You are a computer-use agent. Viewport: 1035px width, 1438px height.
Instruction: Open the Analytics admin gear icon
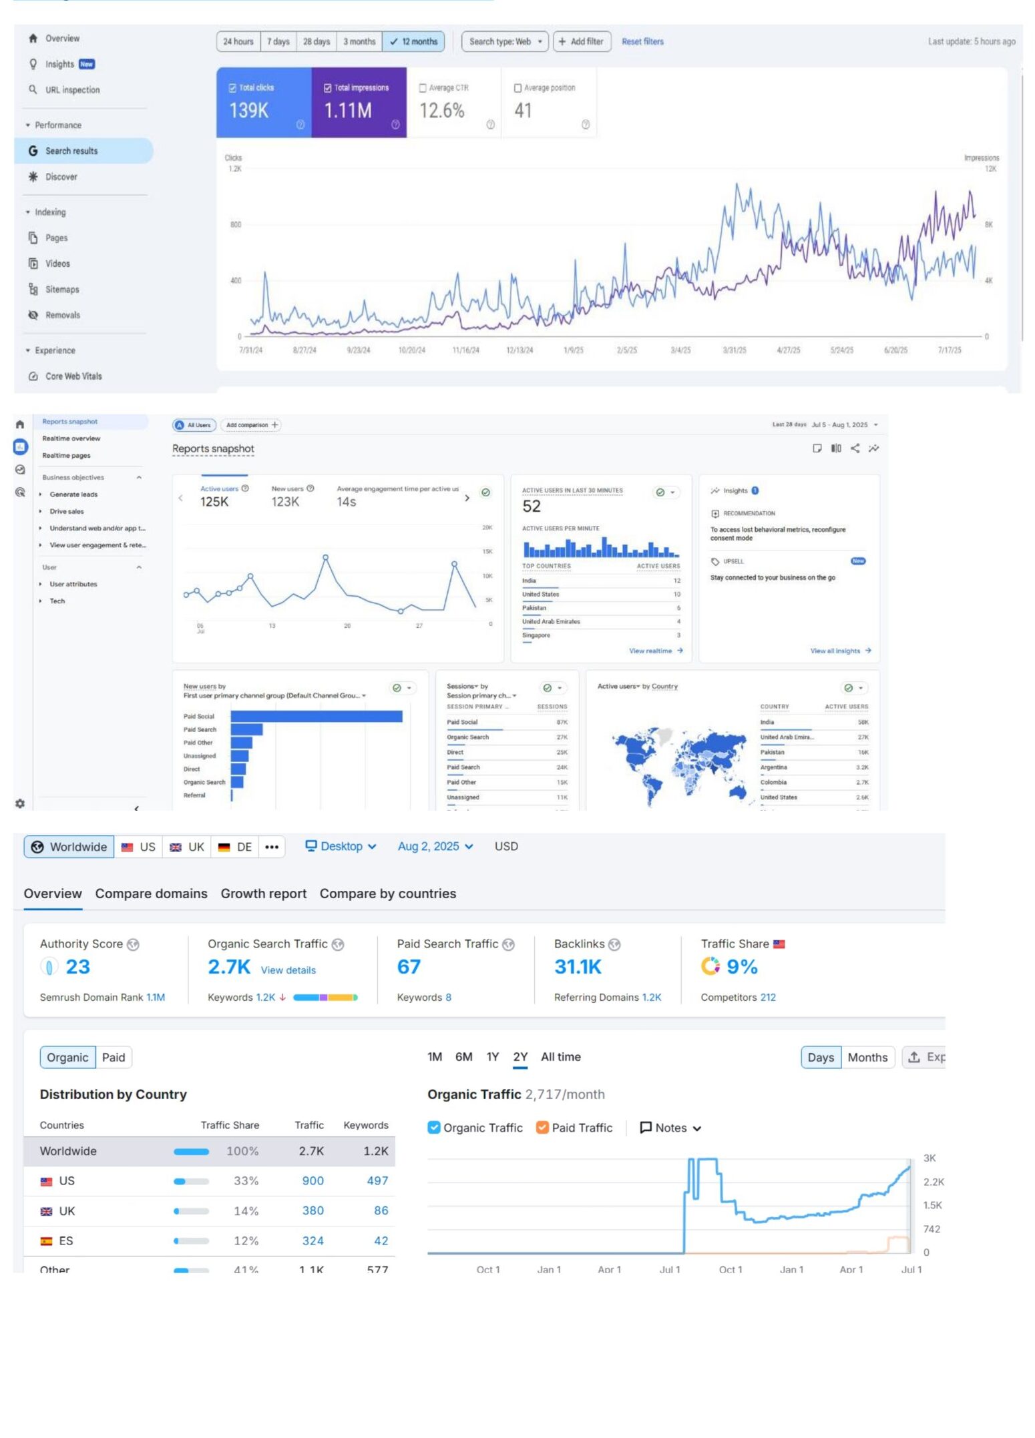pyautogui.click(x=20, y=803)
